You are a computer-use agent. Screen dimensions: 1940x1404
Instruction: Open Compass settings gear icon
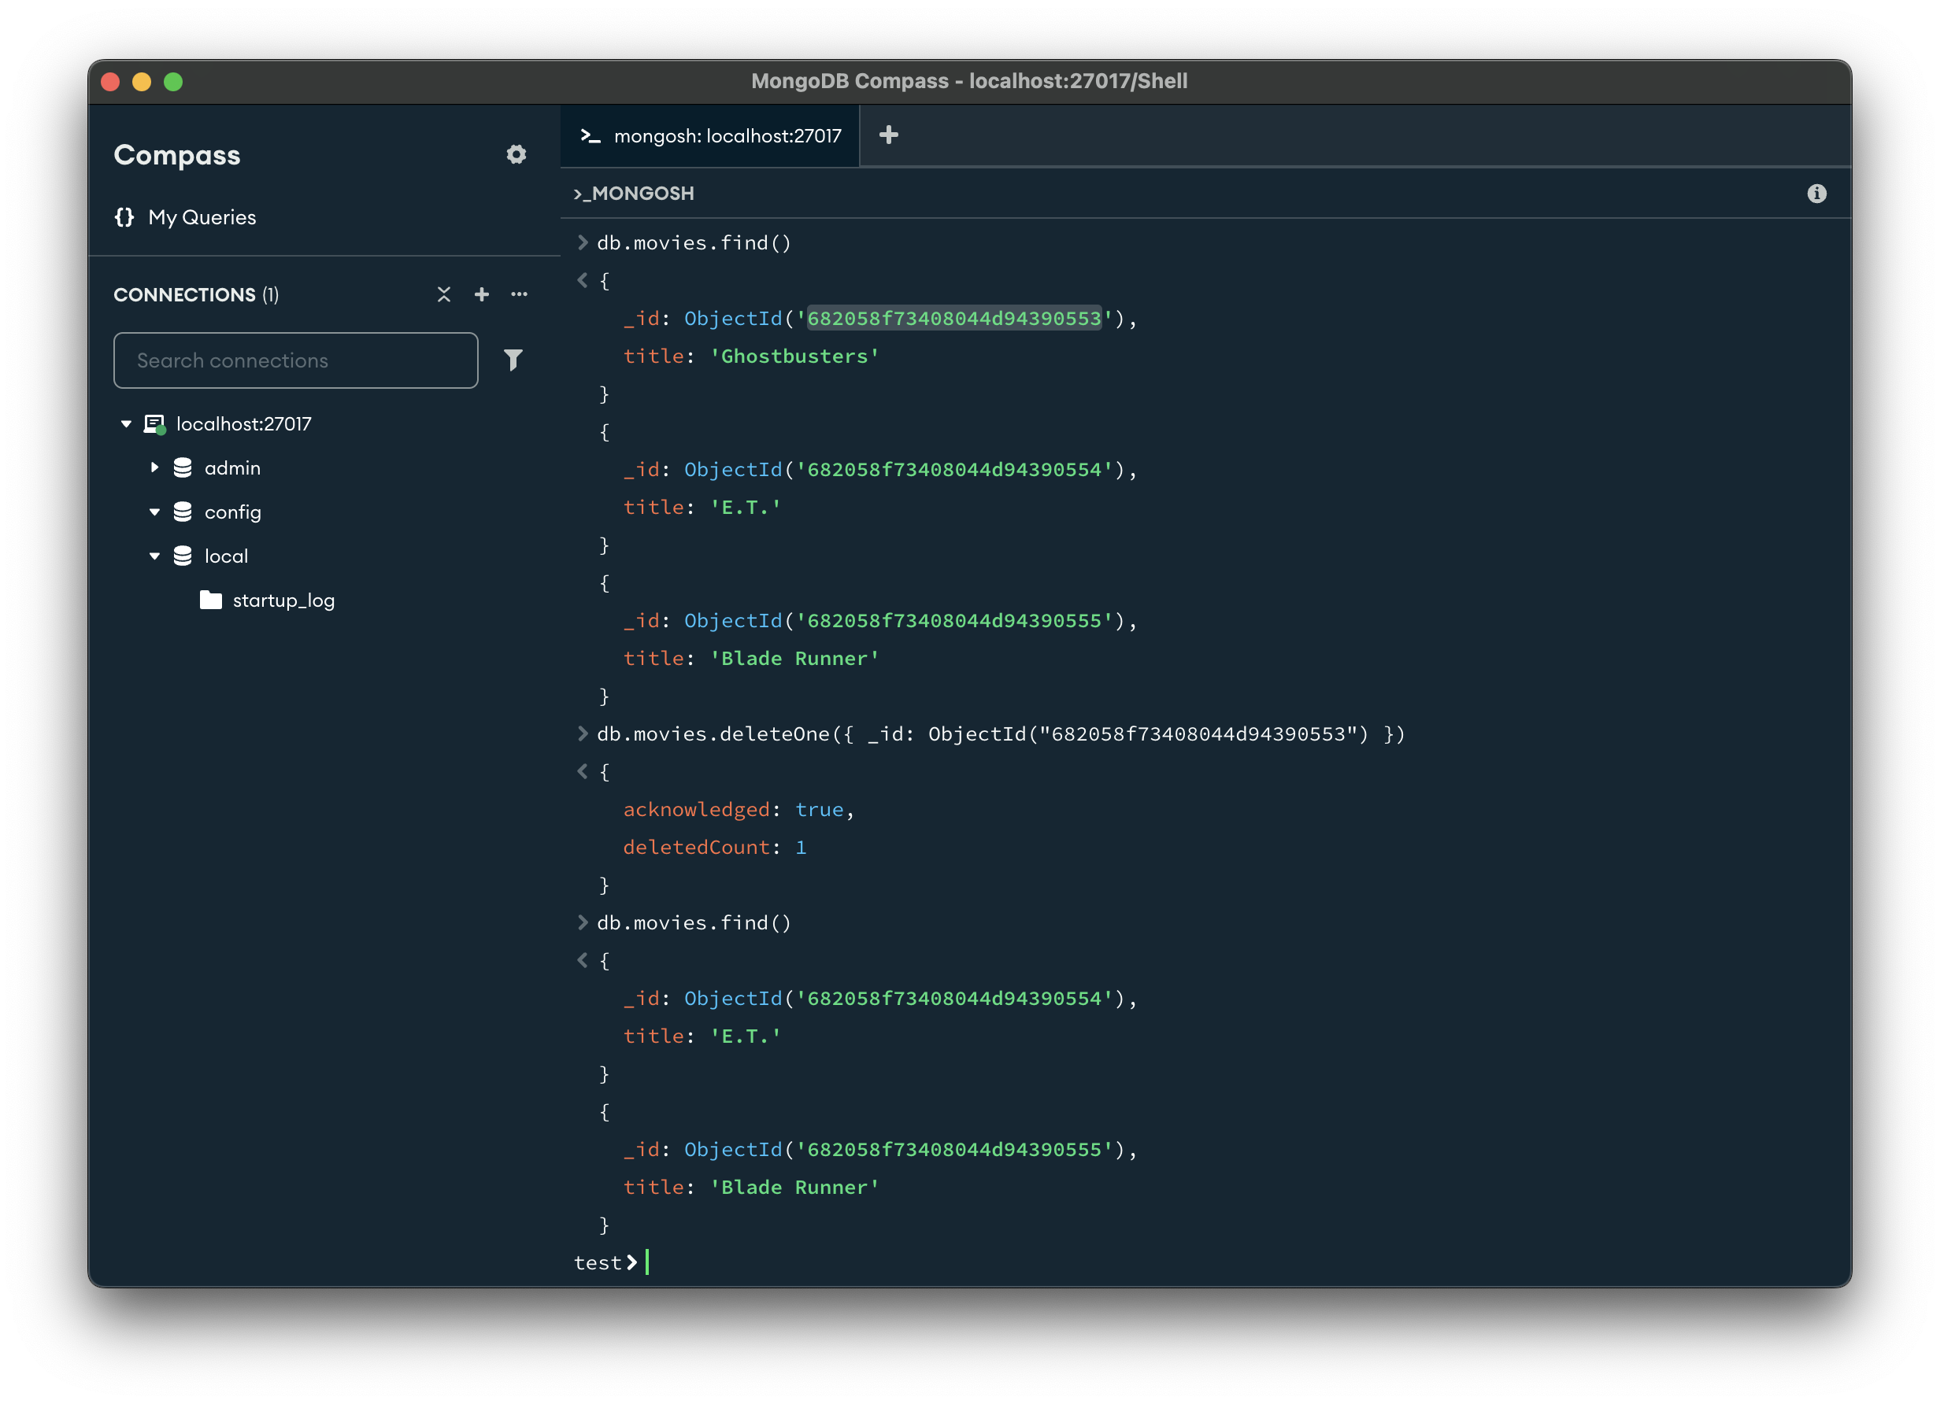coord(516,155)
